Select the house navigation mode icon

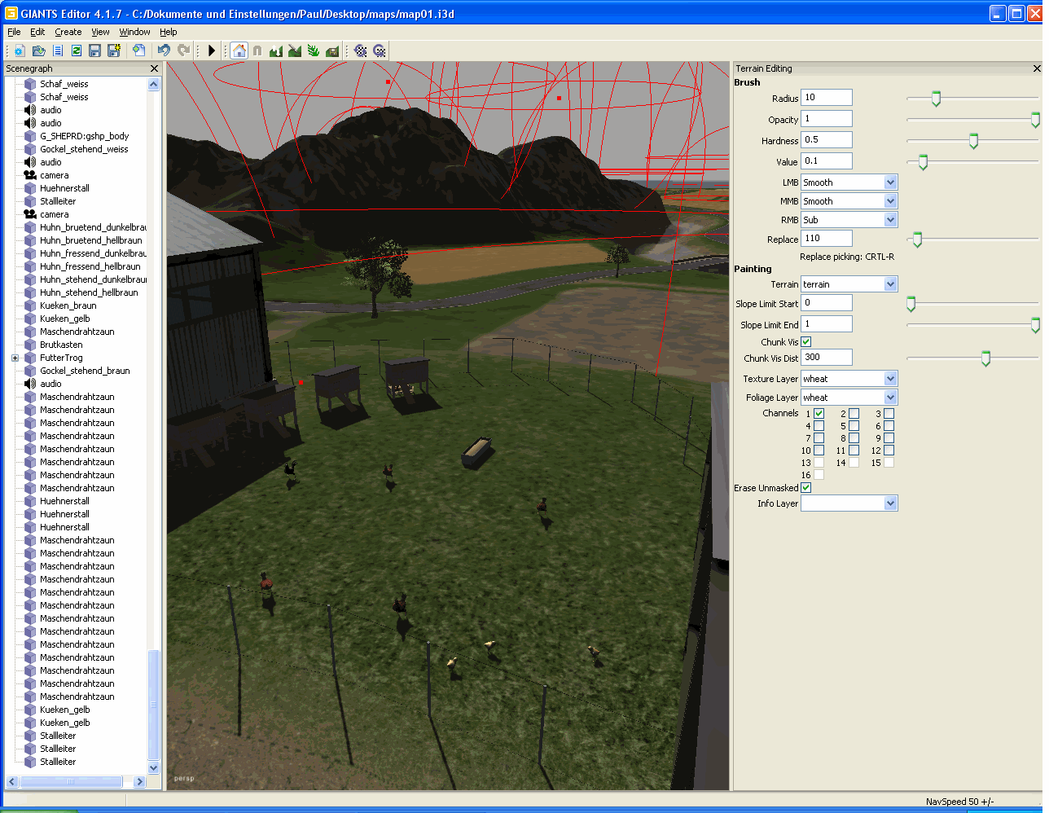pyautogui.click(x=239, y=51)
